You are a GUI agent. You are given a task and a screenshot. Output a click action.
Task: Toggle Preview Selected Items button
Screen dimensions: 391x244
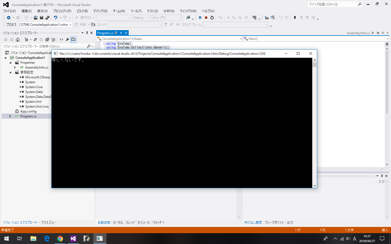tap(73, 40)
